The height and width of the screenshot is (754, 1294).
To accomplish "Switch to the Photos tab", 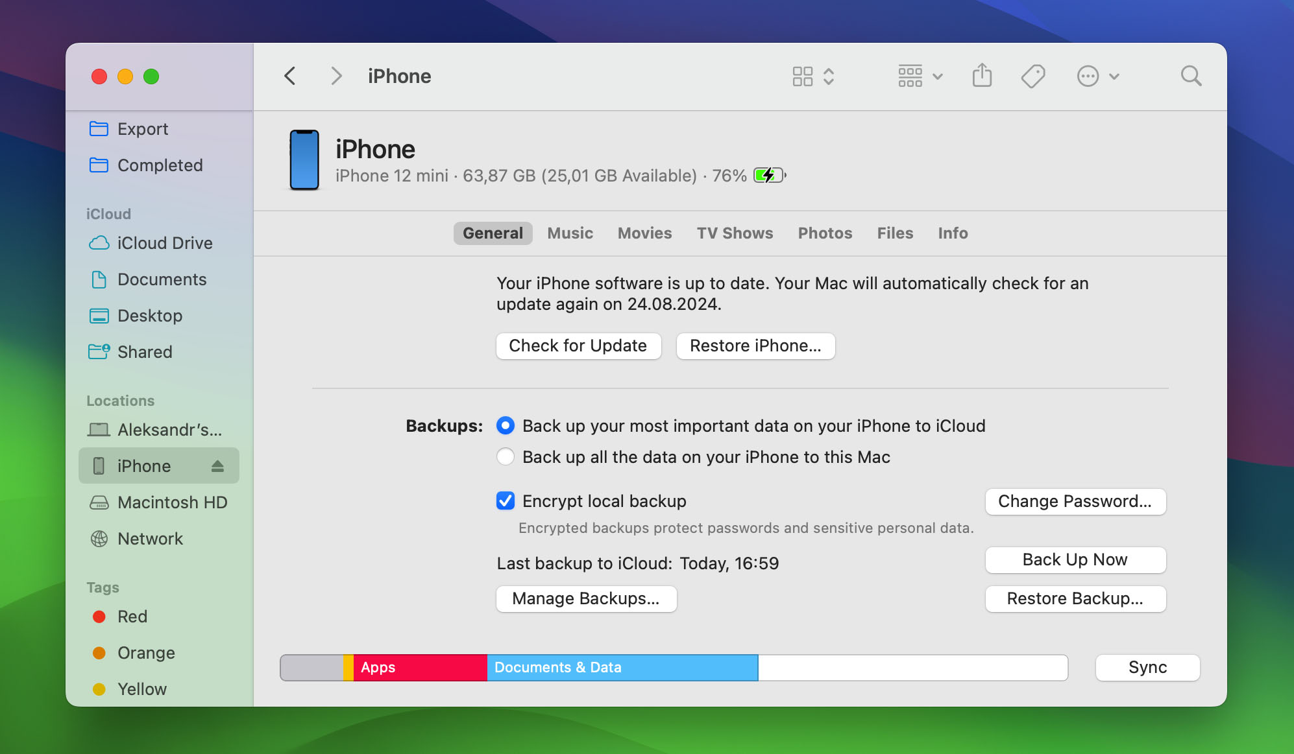I will 824,233.
